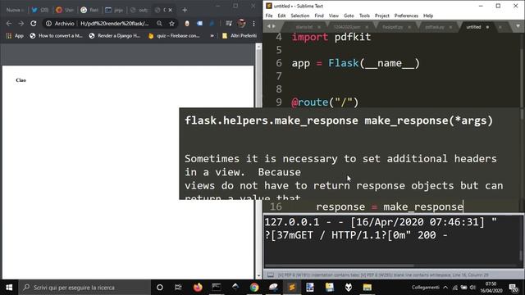Reload the Chrome page
The image size is (525, 295).
[33, 24]
